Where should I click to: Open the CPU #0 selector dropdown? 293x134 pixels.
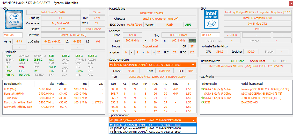[13, 35]
